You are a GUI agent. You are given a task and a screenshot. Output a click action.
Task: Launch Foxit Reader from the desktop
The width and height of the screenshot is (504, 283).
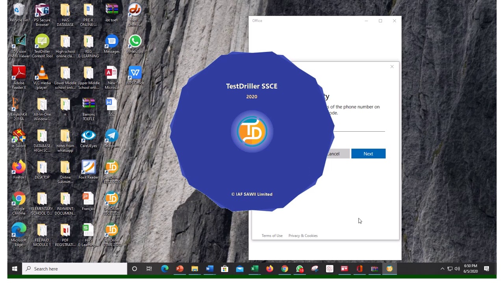point(89,171)
